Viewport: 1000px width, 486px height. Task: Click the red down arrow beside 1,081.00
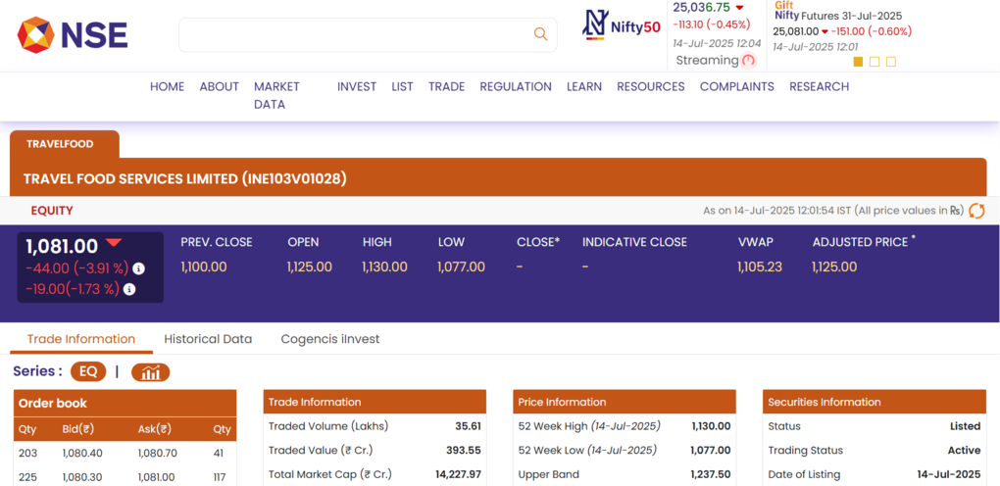[x=114, y=242]
